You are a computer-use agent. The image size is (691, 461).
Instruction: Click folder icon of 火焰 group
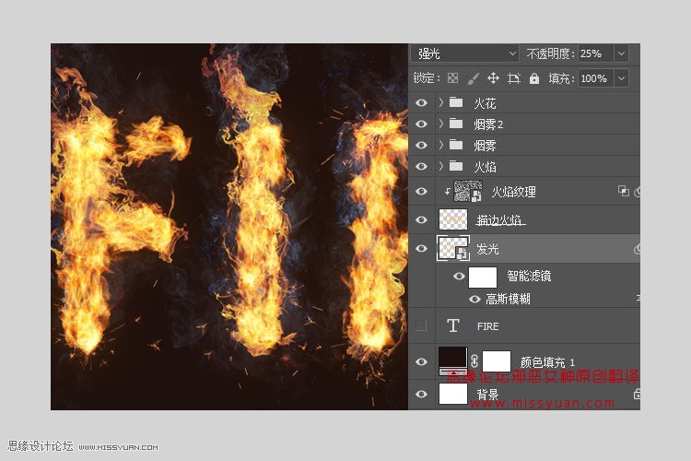tap(456, 166)
